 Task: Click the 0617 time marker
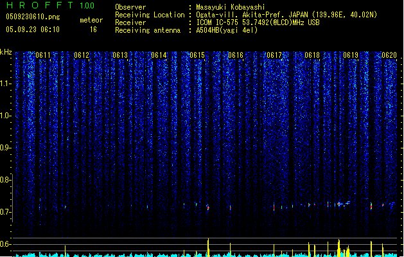click(x=274, y=55)
